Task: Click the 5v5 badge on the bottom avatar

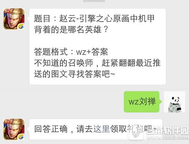Action: (x=8, y=121)
